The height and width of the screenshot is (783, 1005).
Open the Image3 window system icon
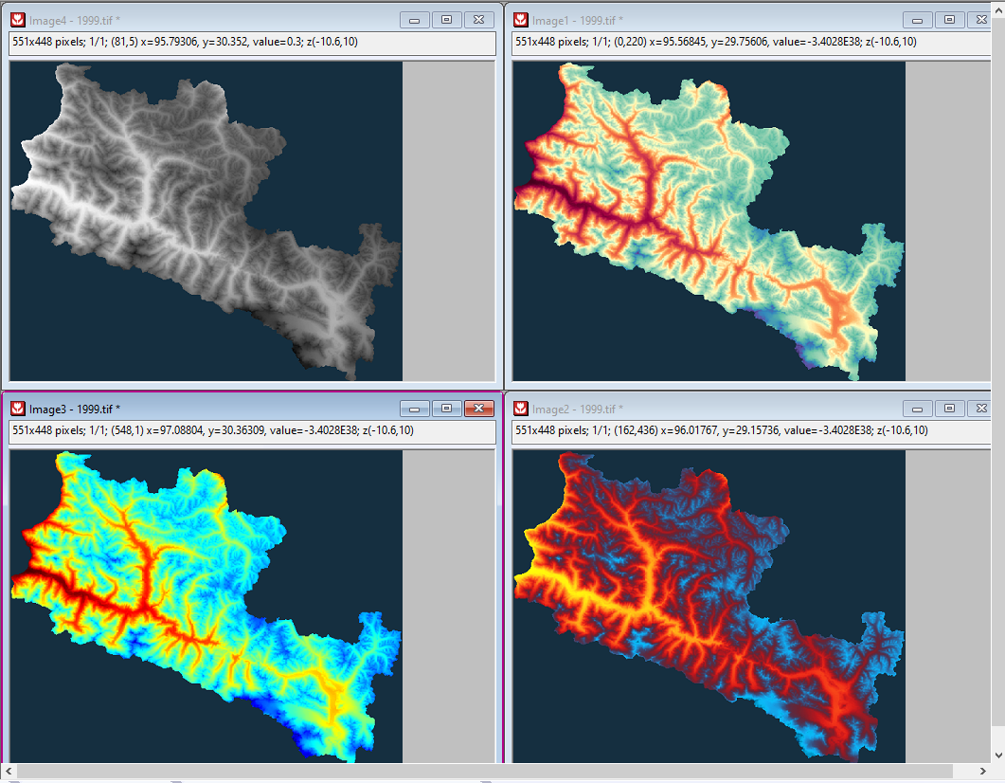pos(17,409)
